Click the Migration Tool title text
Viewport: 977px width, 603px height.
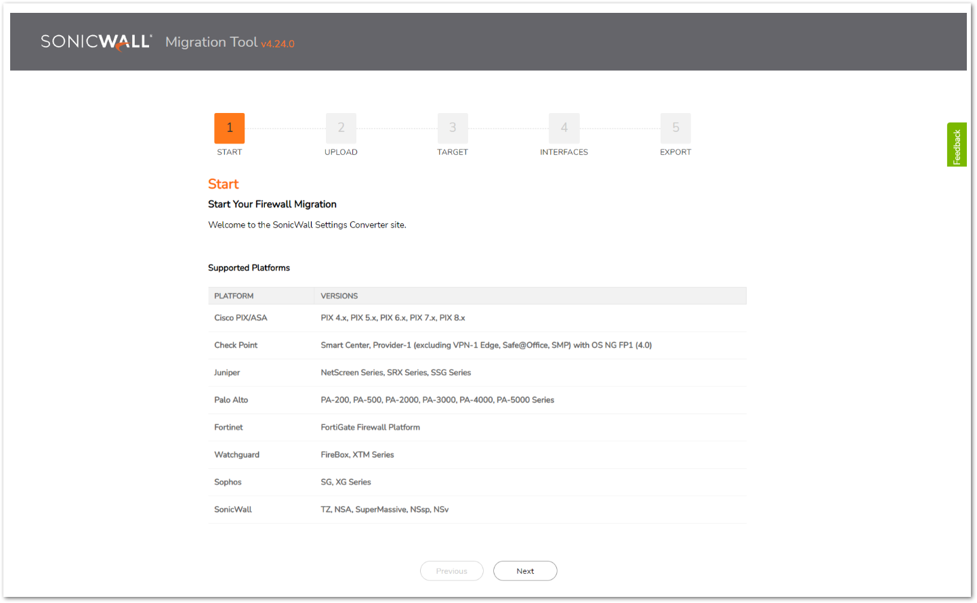(x=211, y=42)
